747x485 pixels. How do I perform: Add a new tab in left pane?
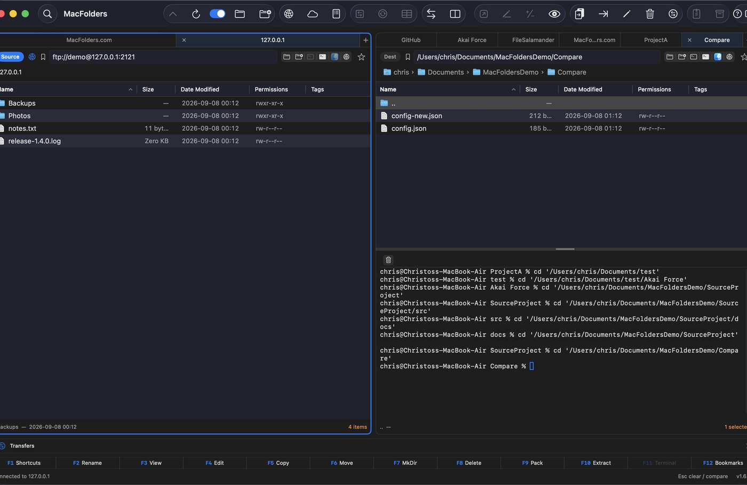365,40
